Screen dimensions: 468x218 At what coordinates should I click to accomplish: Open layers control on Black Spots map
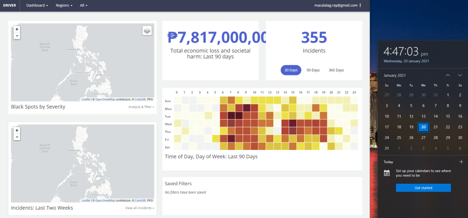(147, 31)
